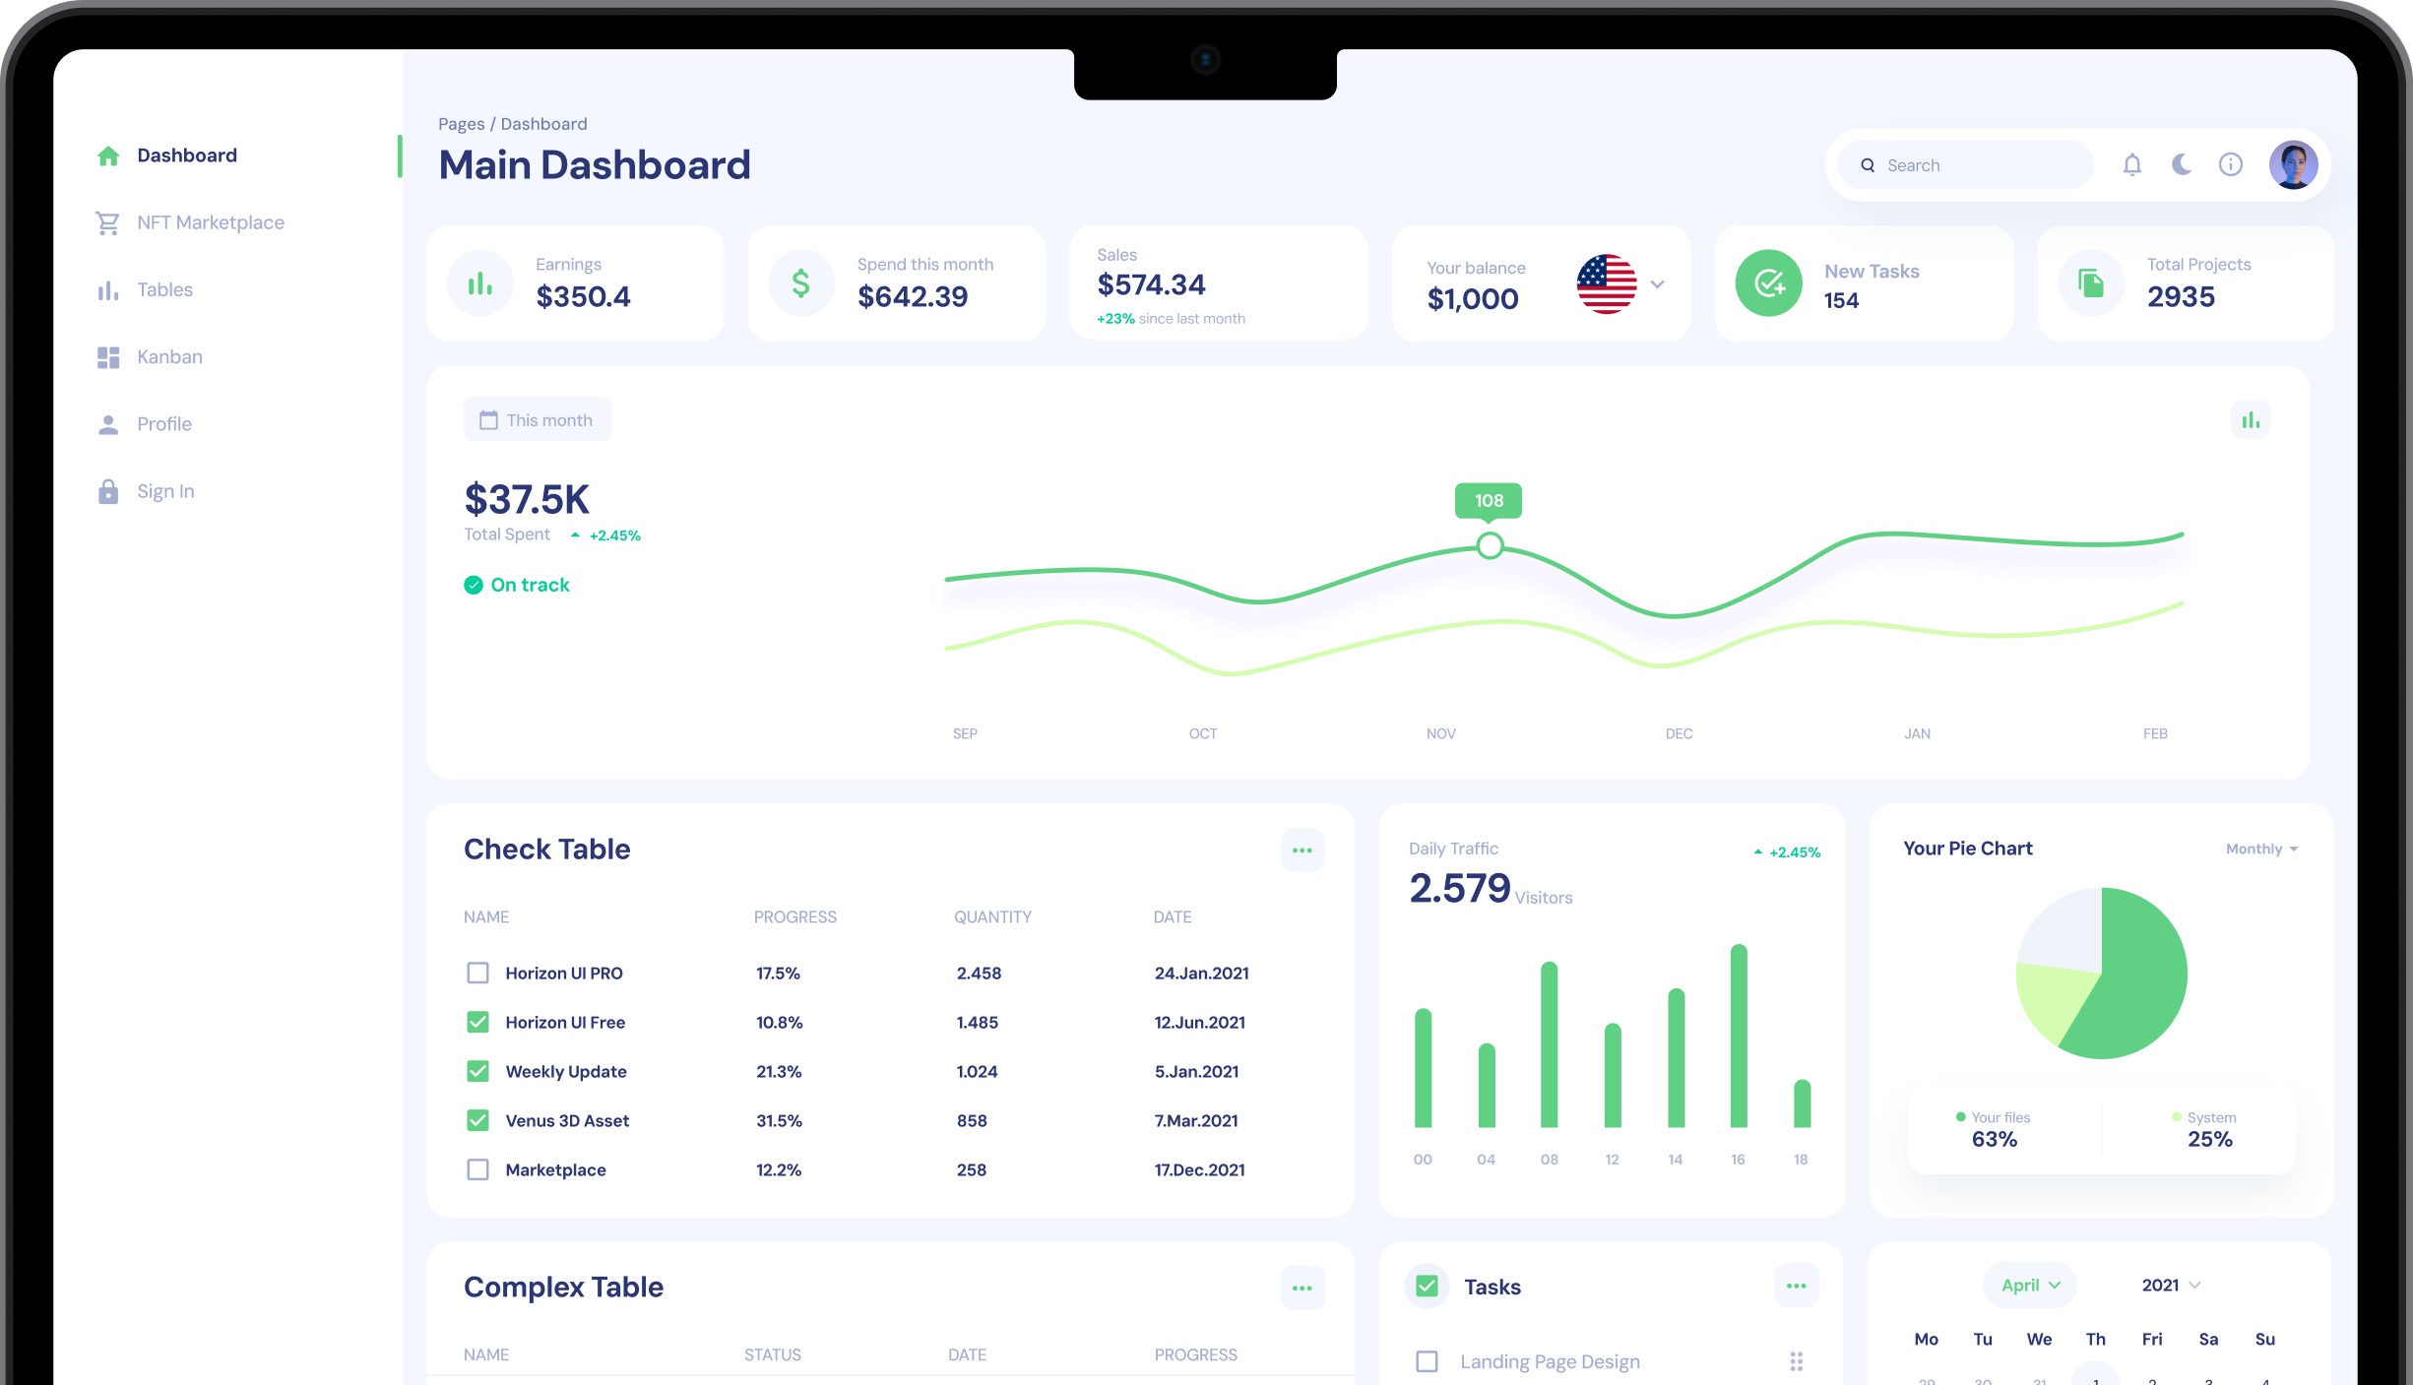Click the Tables bar chart icon in sidebar
This screenshot has width=2413, height=1385.
pyautogui.click(x=108, y=290)
